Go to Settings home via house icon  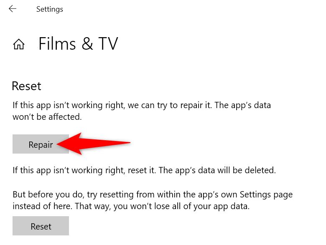point(19,44)
